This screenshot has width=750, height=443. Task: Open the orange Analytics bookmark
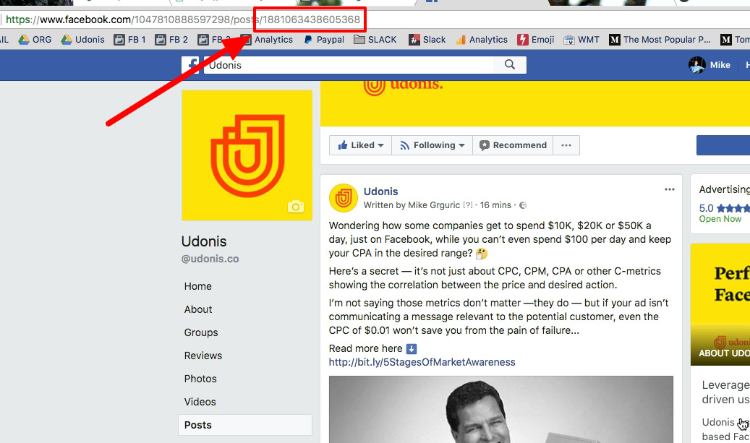click(482, 40)
